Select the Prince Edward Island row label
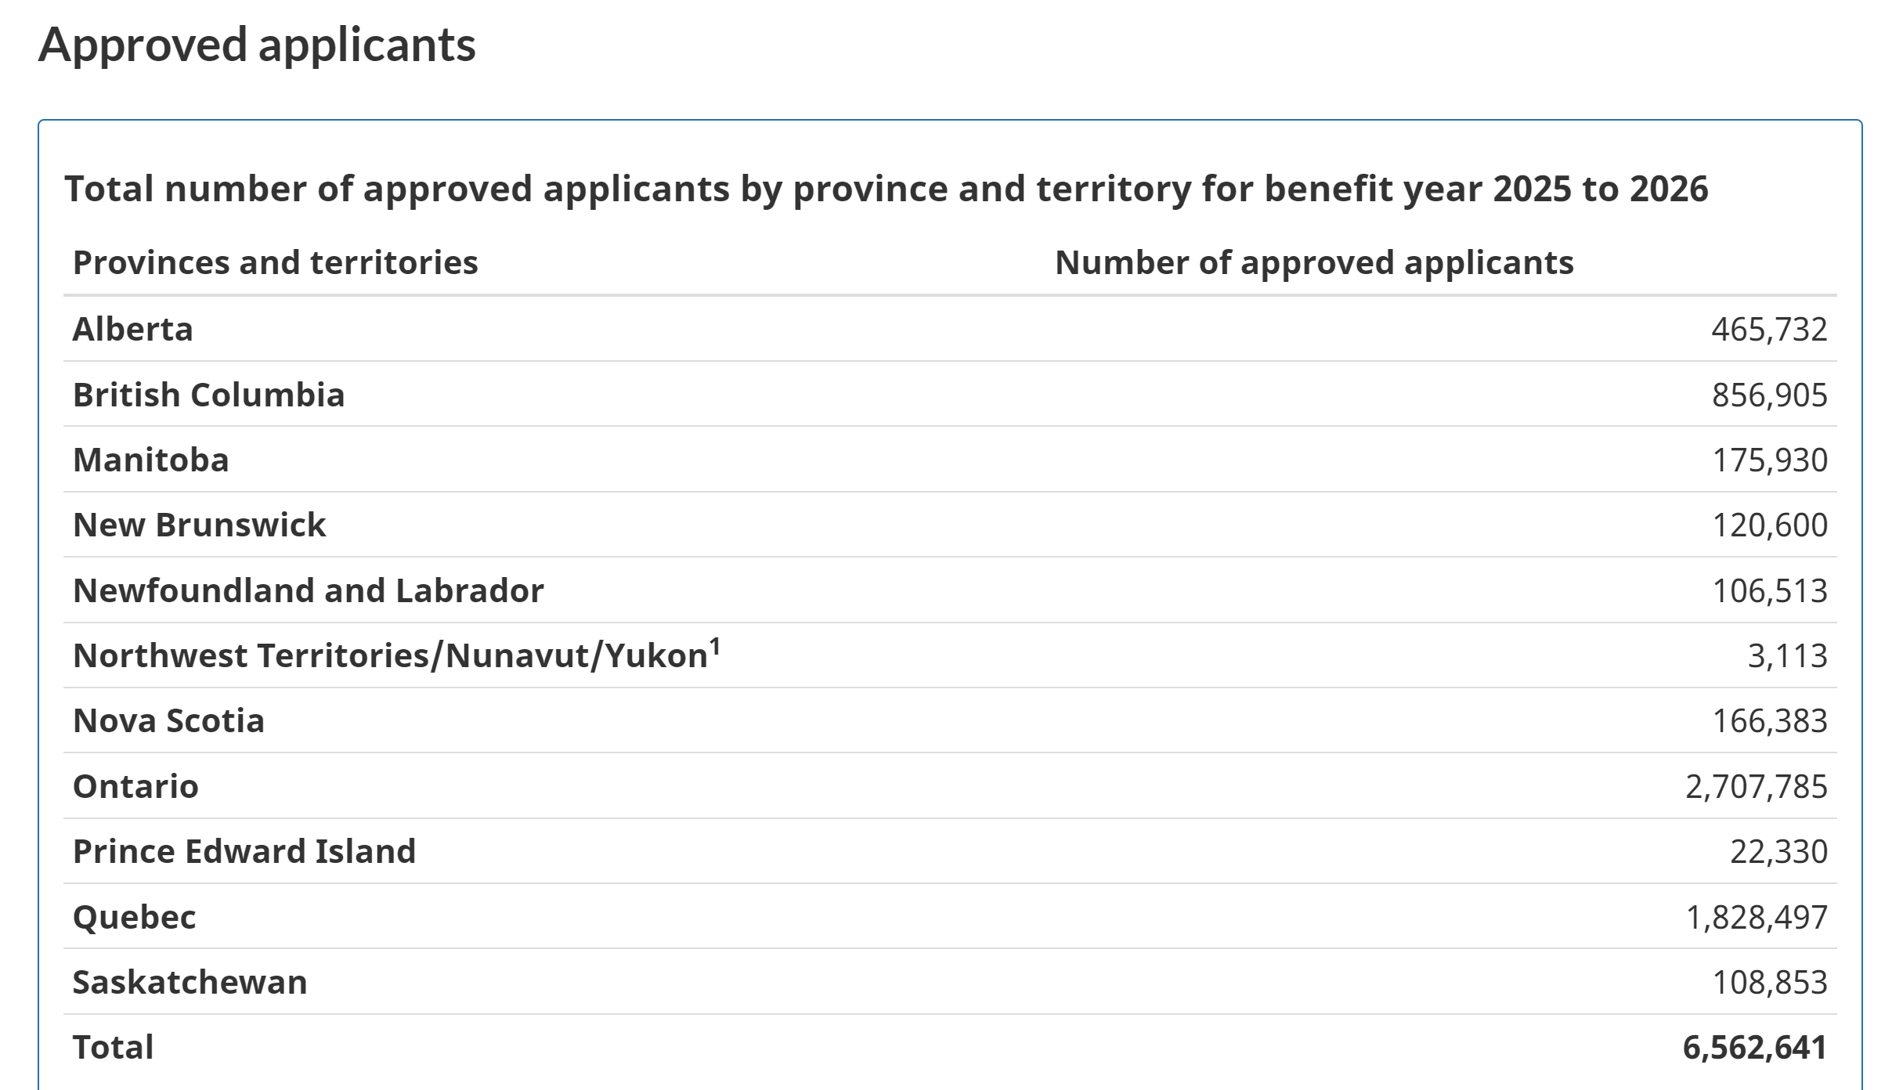The width and height of the screenshot is (1892, 1090). click(244, 851)
